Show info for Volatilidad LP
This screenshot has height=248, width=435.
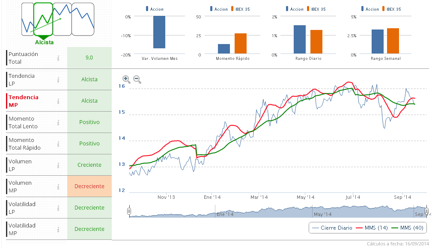58,208
